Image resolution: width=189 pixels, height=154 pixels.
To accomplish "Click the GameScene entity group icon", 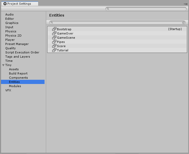I will (54, 38).
